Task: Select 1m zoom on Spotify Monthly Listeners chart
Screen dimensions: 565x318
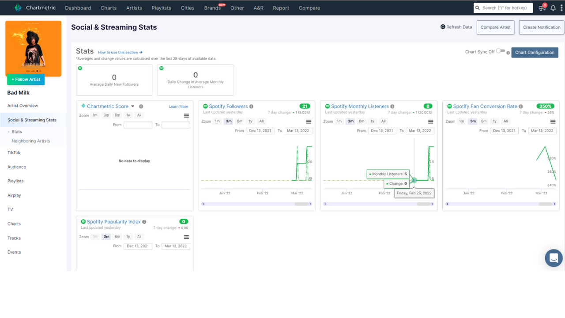Action: pos(339,121)
